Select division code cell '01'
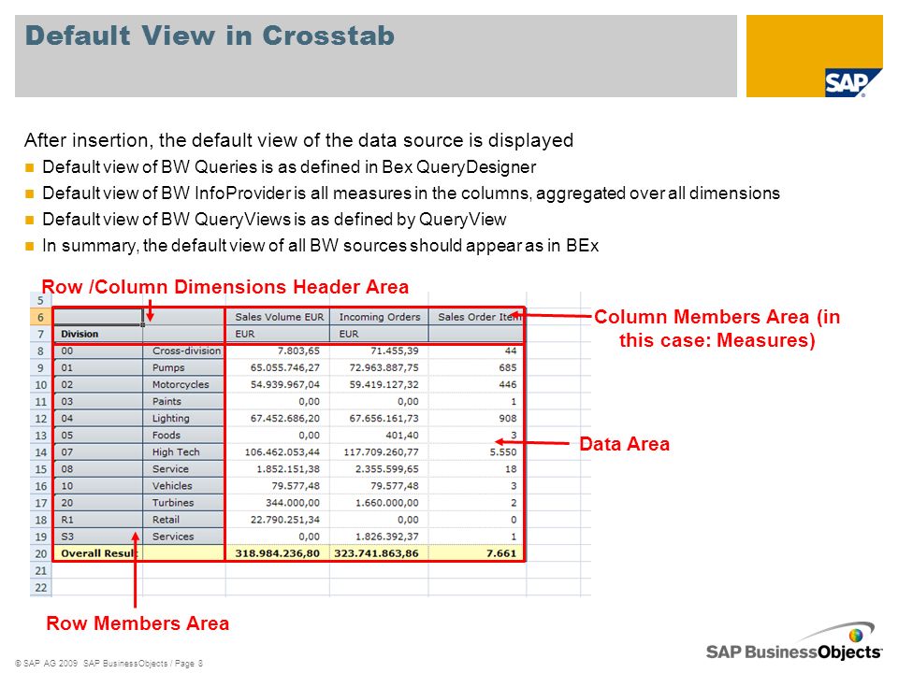This screenshot has height=673, width=898. point(97,367)
